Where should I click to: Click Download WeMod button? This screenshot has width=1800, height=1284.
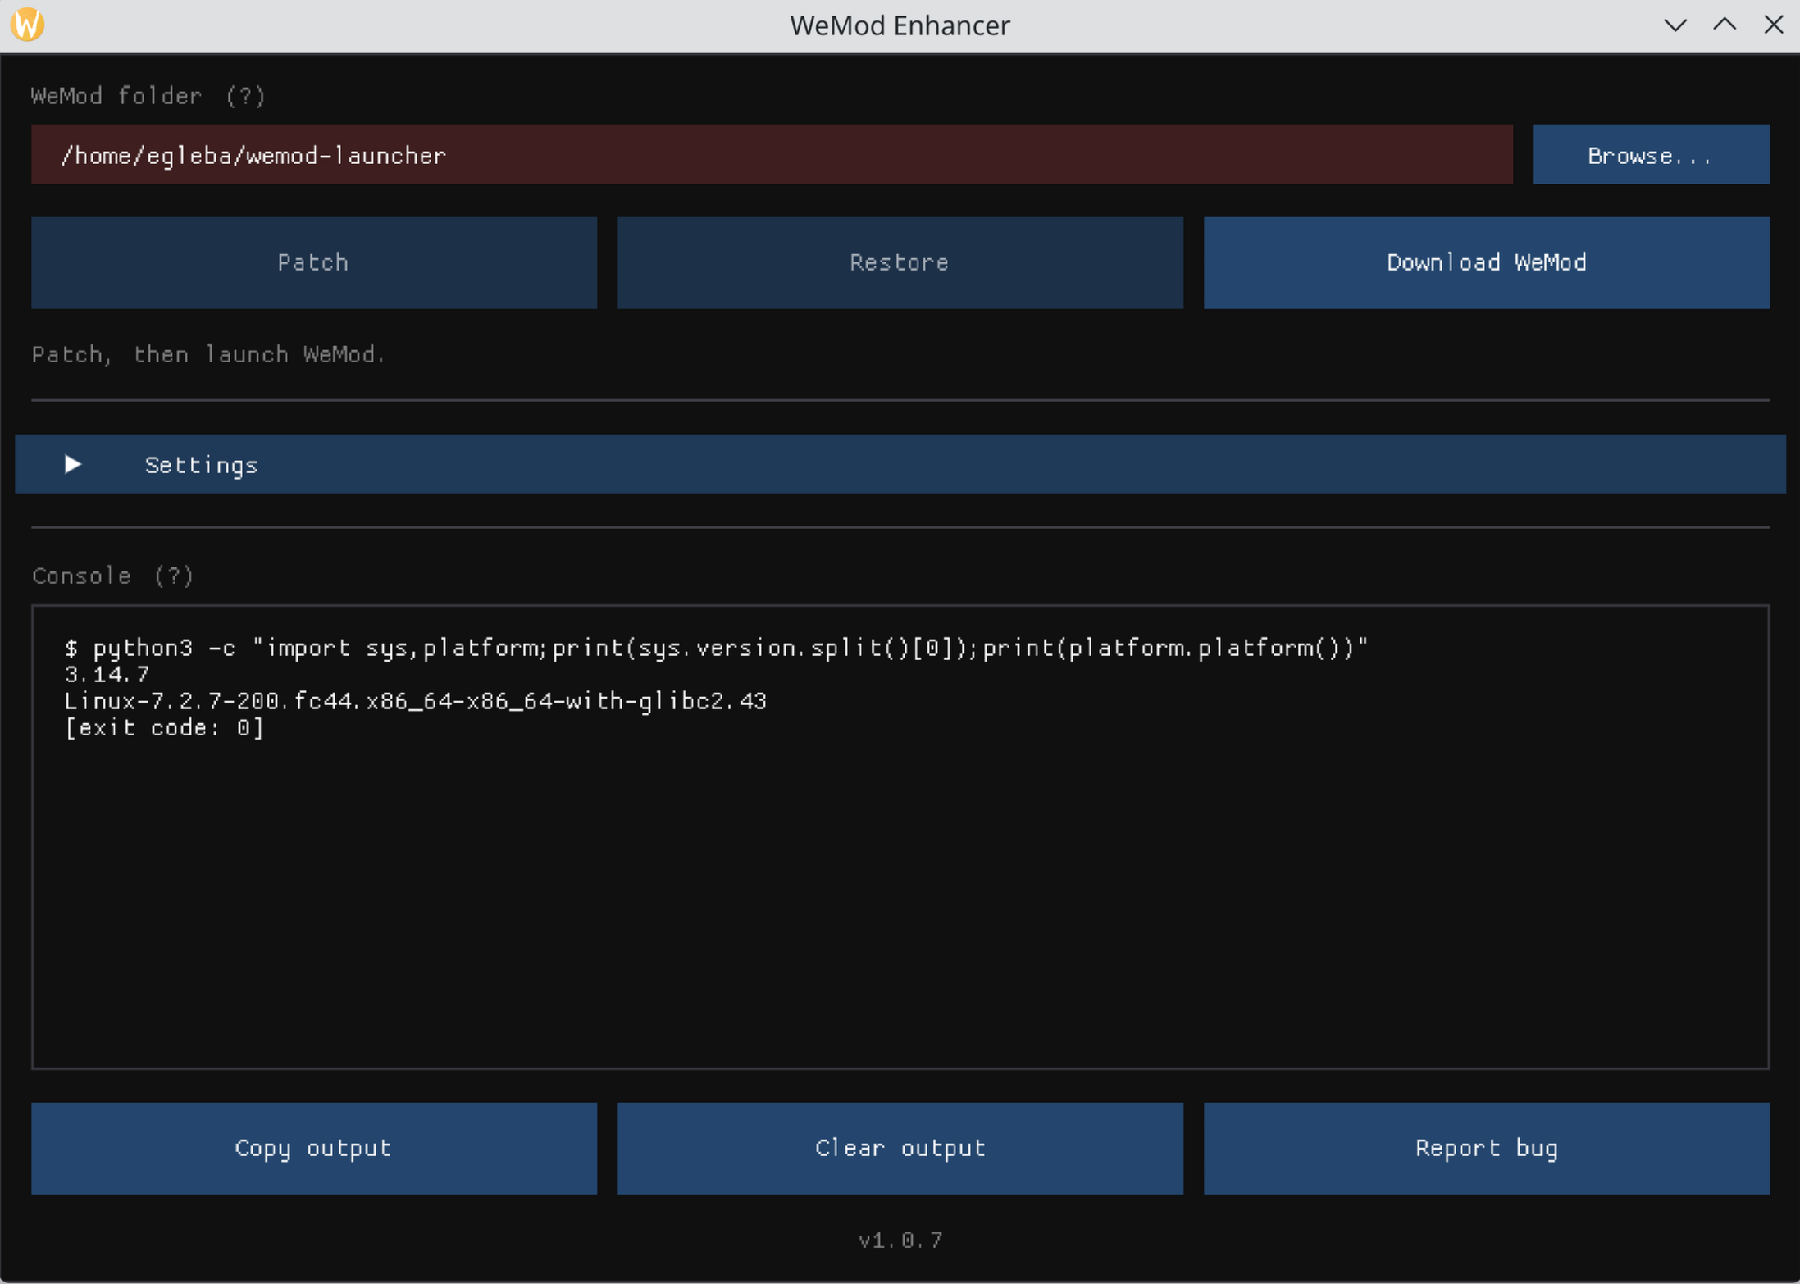tap(1486, 262)
